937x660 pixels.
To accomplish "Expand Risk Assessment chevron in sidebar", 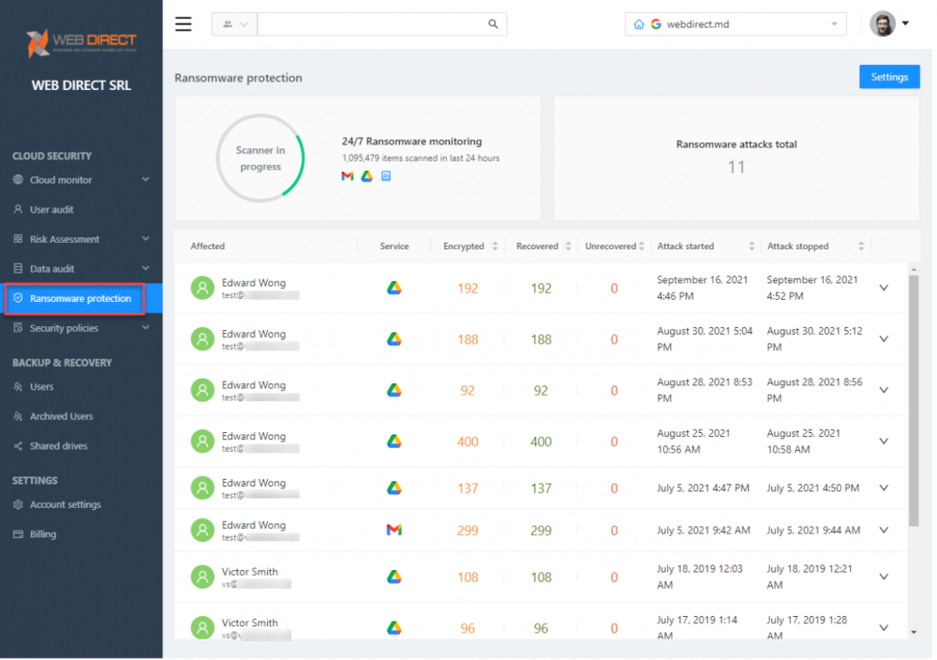I will click(146, 238).
